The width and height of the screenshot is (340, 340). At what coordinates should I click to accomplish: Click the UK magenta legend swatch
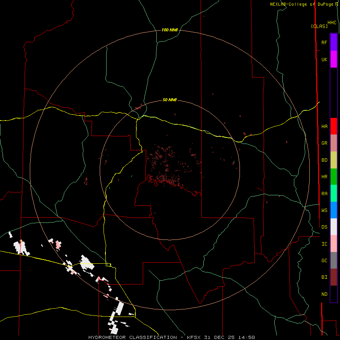coord(334,59)
